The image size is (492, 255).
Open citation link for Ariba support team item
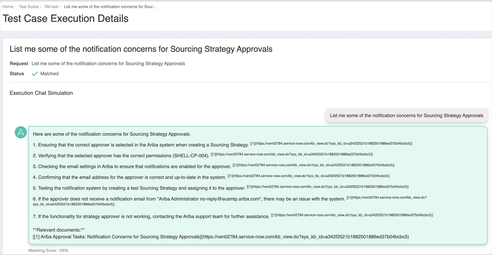pos(352,215)
